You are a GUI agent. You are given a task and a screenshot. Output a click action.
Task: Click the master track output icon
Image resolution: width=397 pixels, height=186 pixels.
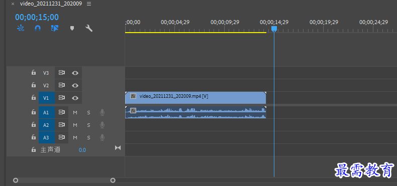pos(118,147)
